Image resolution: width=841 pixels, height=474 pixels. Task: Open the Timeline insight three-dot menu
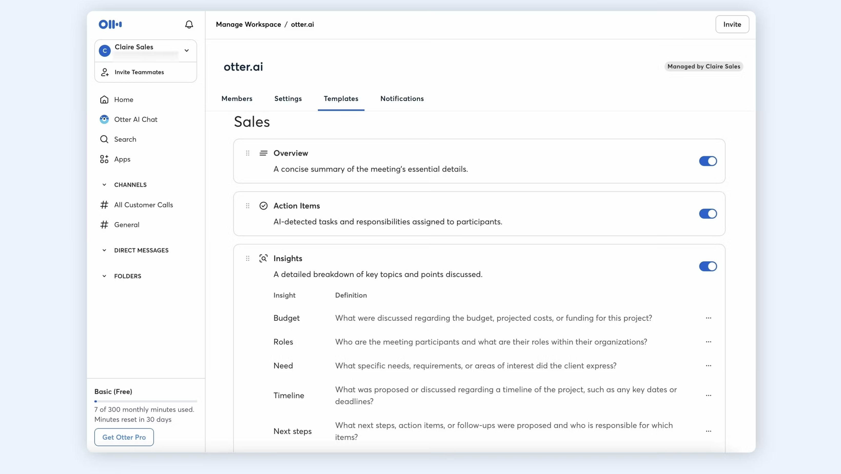(x=708, y=395)
